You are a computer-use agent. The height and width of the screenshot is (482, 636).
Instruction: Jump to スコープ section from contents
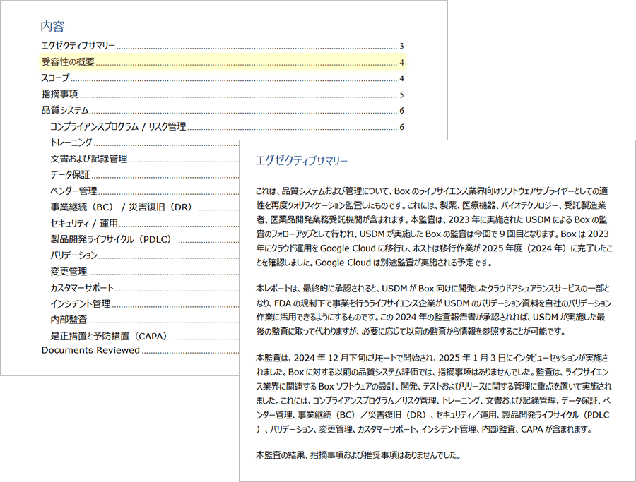[56, 78]
